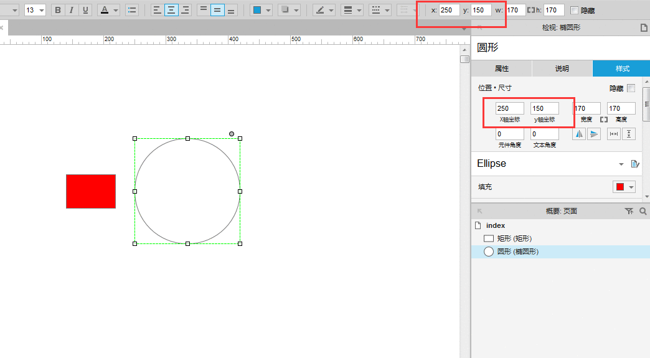650x358 pixels.
Task: Click the inspector panel scroll down arrow
Action: point(647,197)
